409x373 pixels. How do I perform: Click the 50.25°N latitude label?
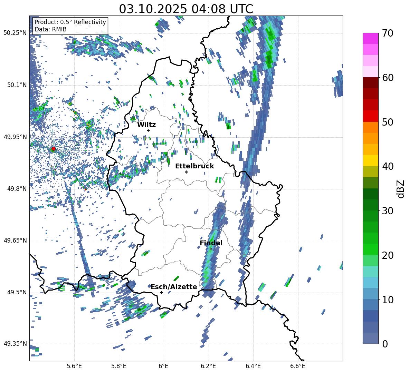[x=15, y=33]
